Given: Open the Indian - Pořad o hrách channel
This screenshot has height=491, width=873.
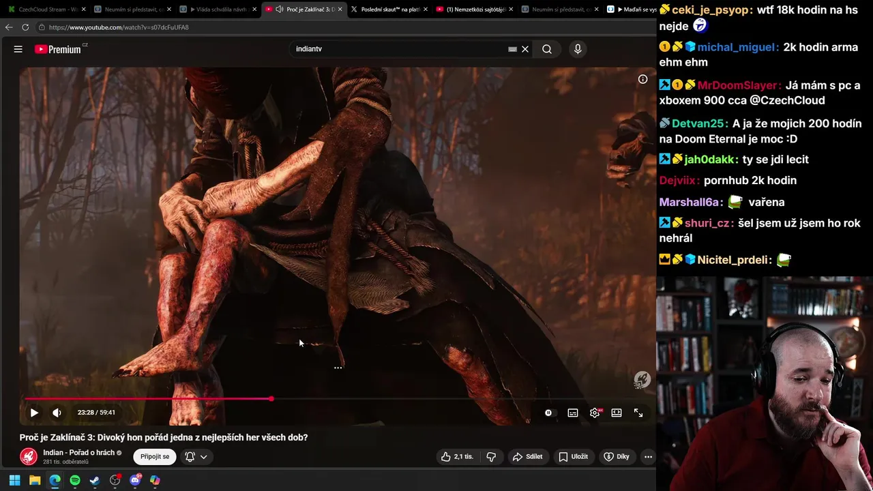Looking at the screenshot, I should tap(79, 452).
